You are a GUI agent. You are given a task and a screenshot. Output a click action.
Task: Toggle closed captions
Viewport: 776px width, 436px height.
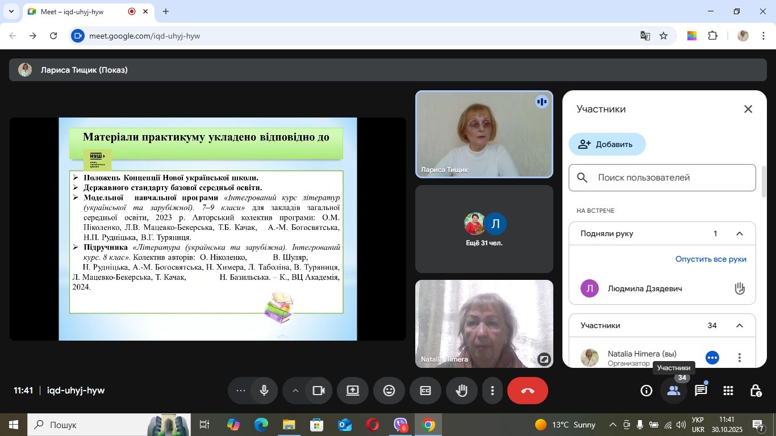[x=425, y=391]
